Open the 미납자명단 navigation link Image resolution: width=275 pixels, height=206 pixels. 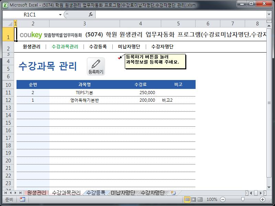point(129,47)
